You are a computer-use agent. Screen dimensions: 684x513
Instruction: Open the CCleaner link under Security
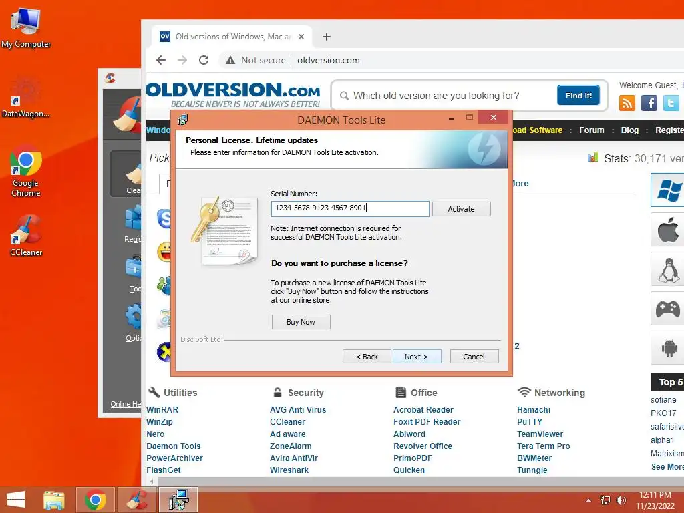click(x=287, y=422)
